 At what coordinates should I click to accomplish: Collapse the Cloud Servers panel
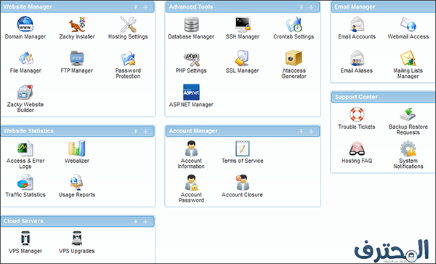click(x=136, y=221)
